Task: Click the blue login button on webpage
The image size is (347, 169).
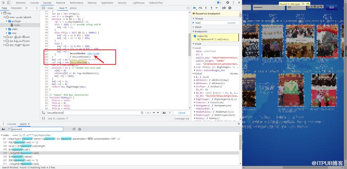Action: (x=331, y=7)
